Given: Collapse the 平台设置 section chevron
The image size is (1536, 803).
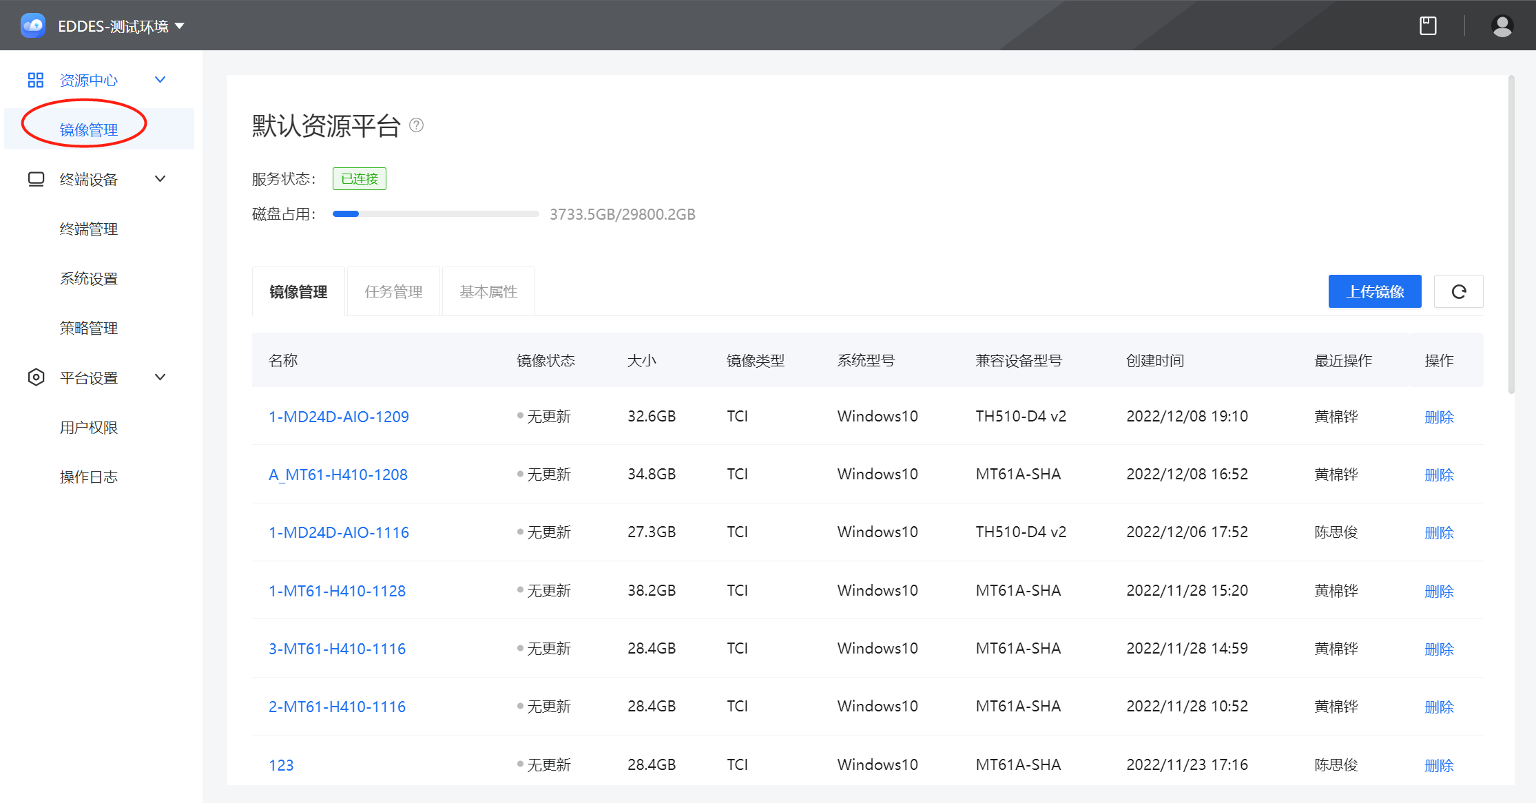Looking at the screenshot, I should tap(160, 377).
